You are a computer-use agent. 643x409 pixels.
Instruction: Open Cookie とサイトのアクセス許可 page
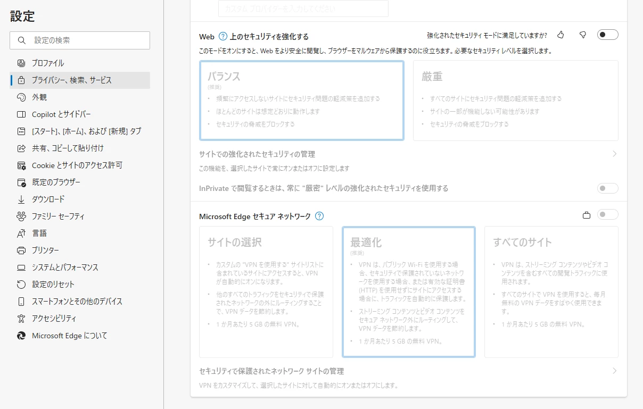pos(80,165)
